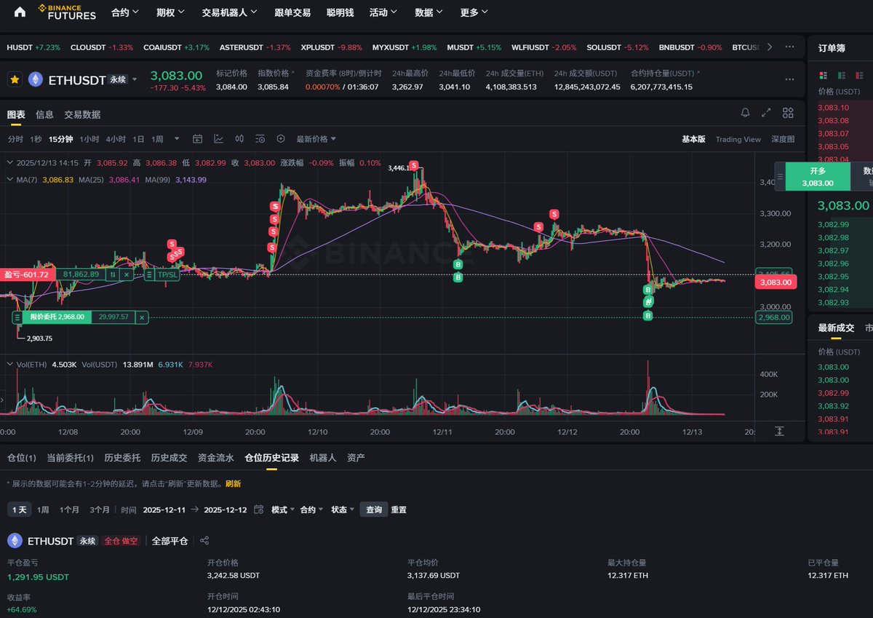873x618 pixels.
Task: Share the closed ETHUSDT position
Action: pos(204,541)
